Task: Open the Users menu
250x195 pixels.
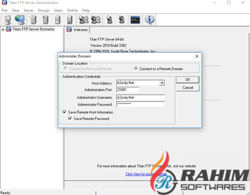Action: (58, 10)
